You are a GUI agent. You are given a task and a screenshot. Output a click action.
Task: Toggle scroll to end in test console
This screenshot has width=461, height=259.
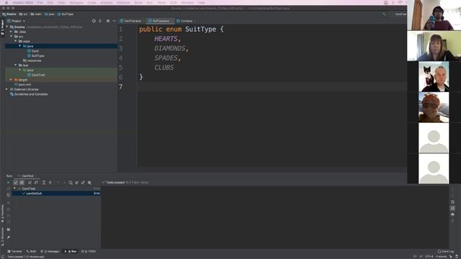452,208
